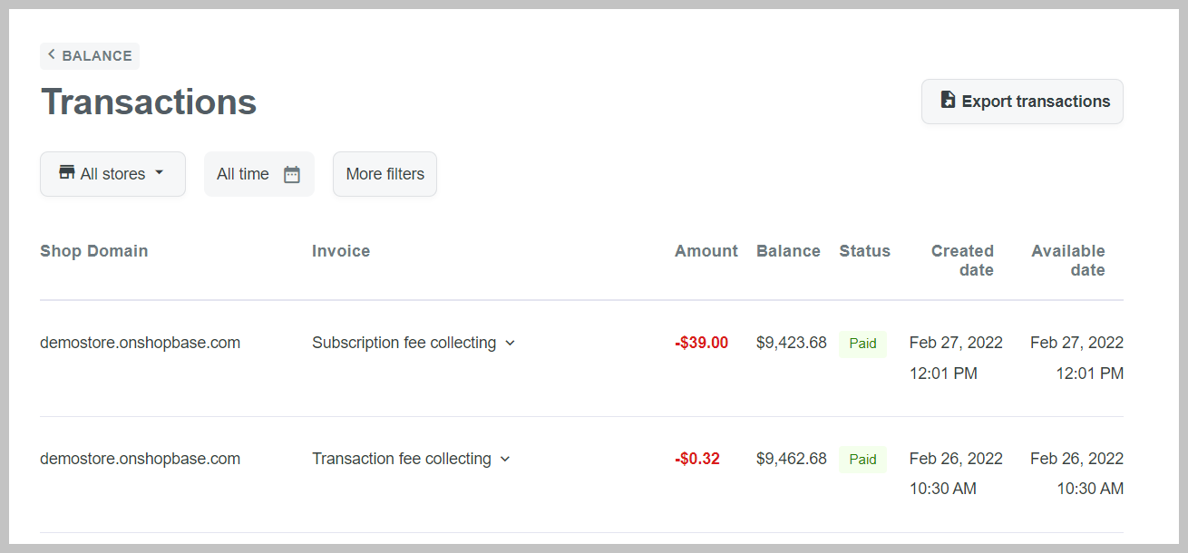Click the store icon in All stores
This screenshot has width=1188, height=553.
point(67,173)
